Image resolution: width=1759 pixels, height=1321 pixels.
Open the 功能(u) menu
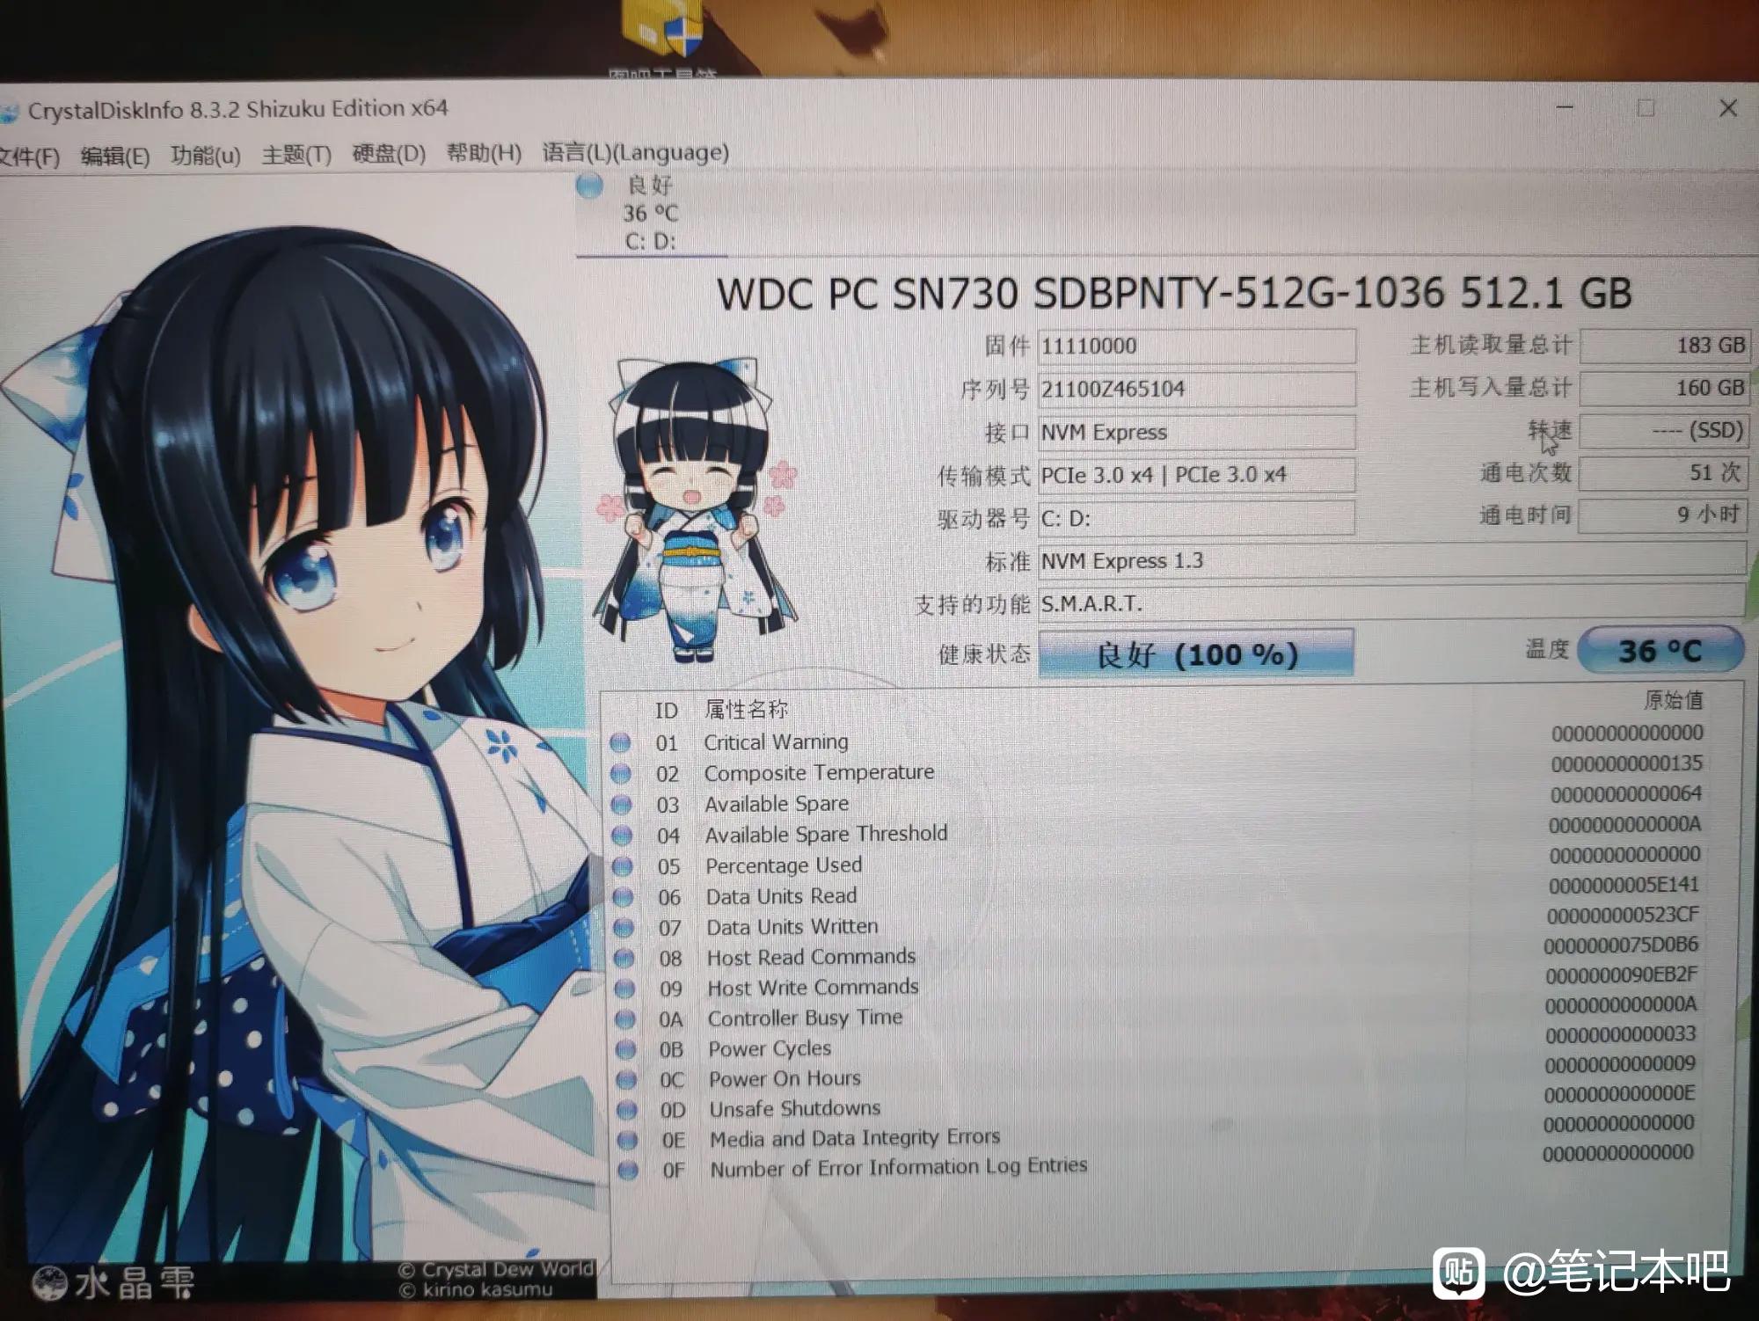pos(206,156)
